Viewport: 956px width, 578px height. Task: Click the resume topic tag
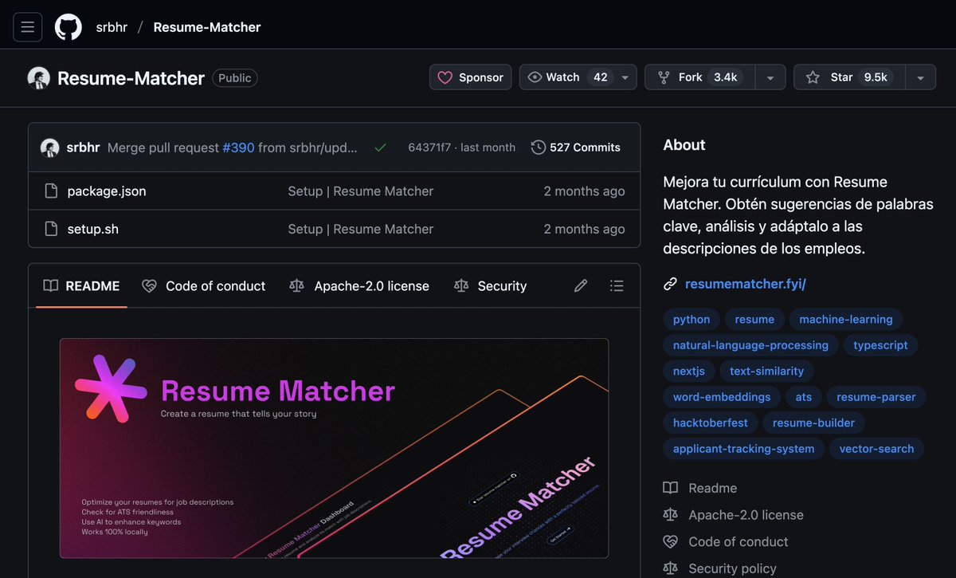[754, 320]
